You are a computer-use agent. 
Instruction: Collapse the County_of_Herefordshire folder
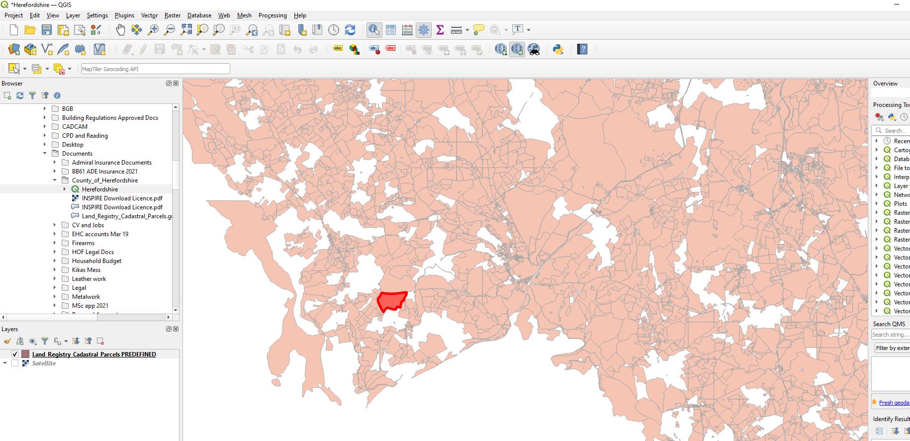click(55, 180)
